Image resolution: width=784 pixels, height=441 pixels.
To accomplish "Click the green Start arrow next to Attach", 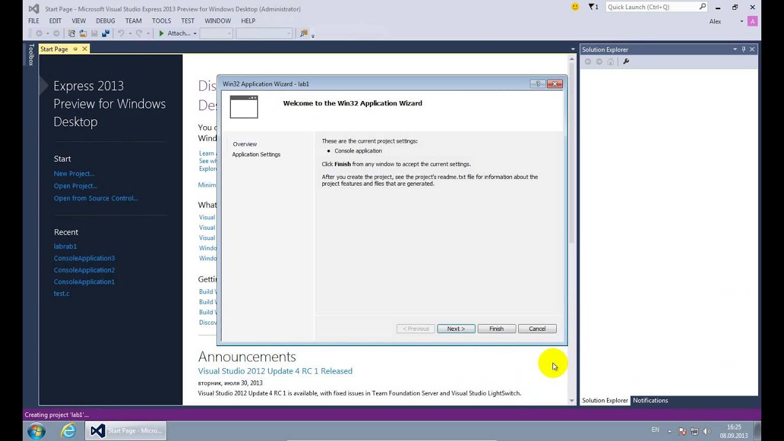I will pos(162,33).
